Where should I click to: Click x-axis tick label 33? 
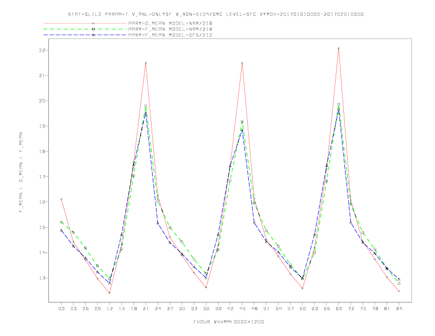[x=194, y=309]
